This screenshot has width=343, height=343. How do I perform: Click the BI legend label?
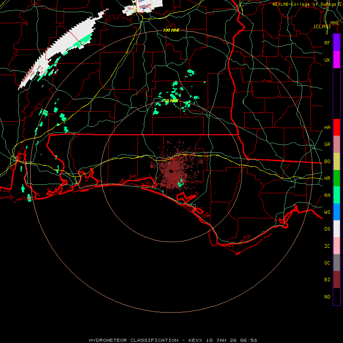(x=327, y=280)
